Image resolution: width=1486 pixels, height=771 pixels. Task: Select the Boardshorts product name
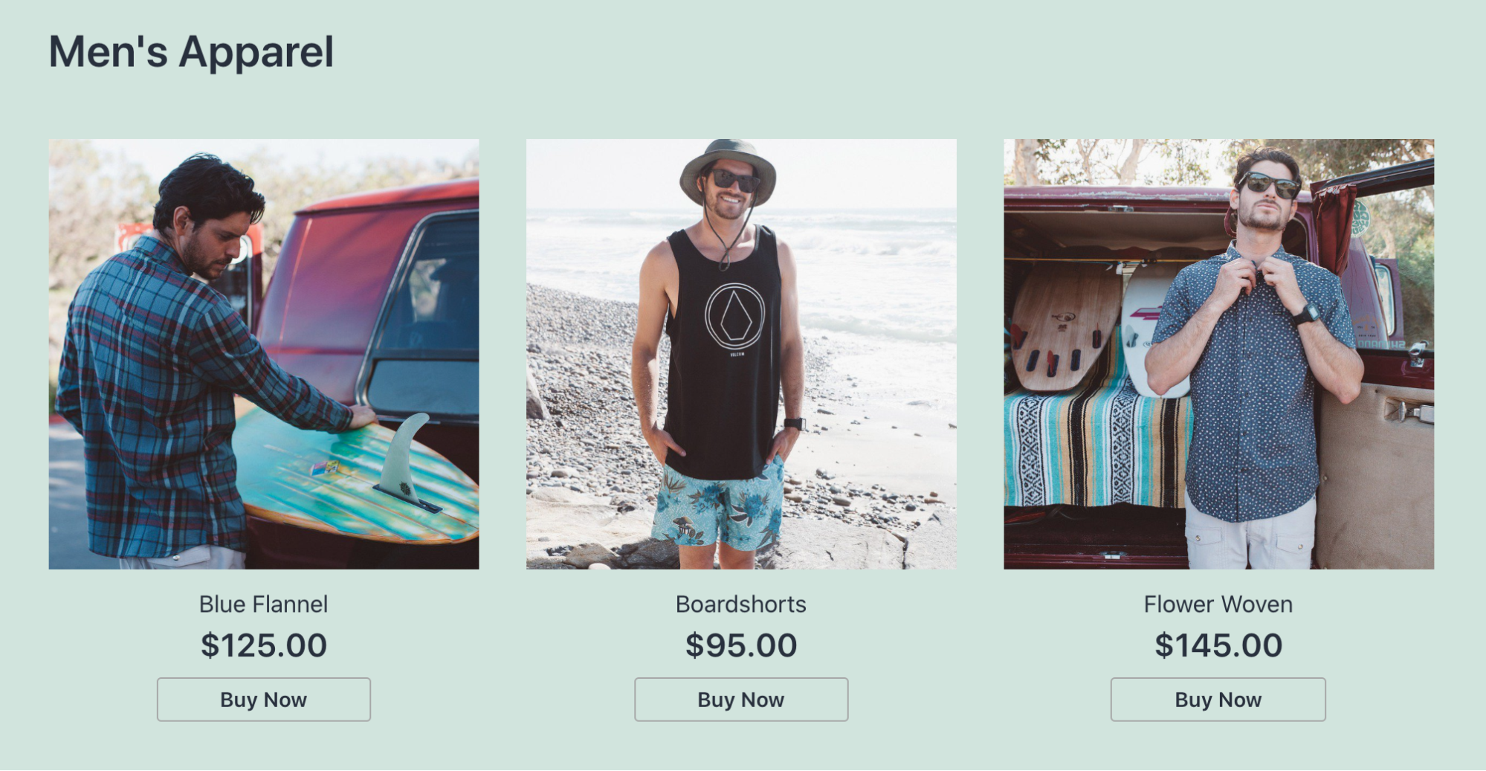740,604
